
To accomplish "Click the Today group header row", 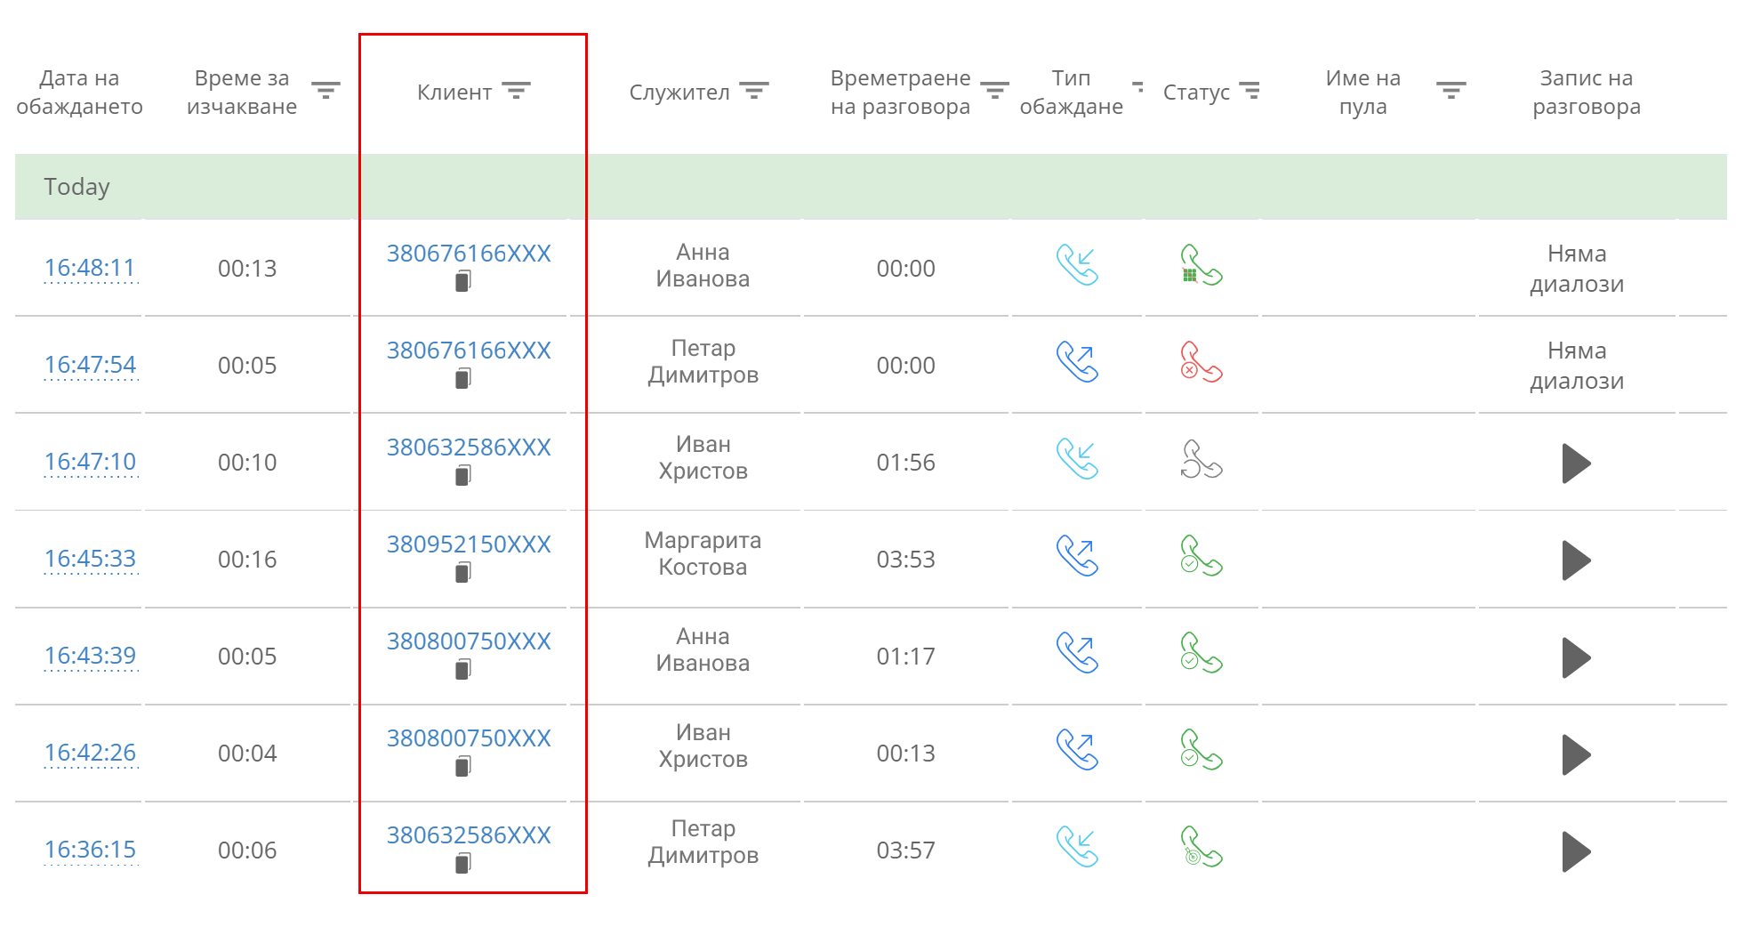I will click(871, 187).
